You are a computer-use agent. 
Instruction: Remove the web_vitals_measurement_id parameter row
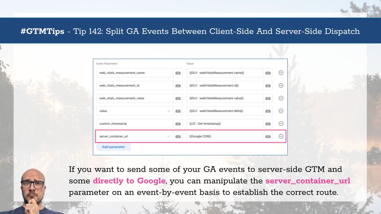tap(281, 86)
